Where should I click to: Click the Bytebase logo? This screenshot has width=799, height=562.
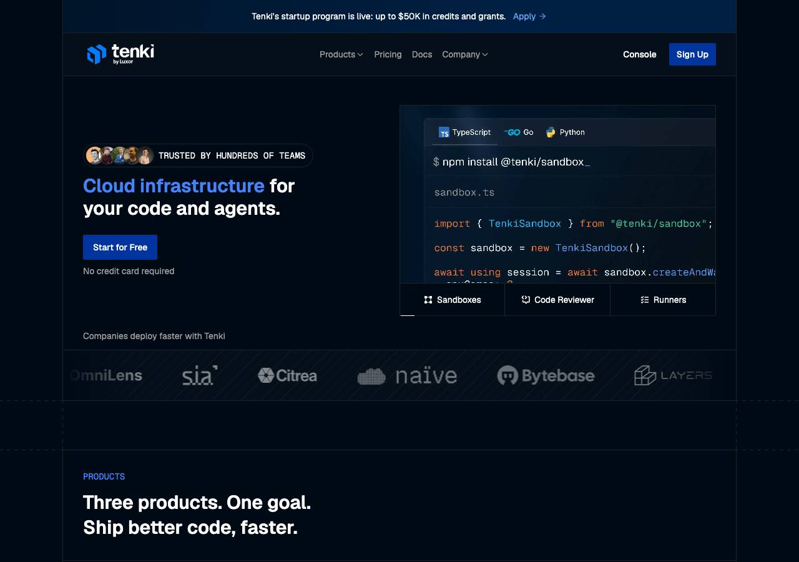(546, 375)
